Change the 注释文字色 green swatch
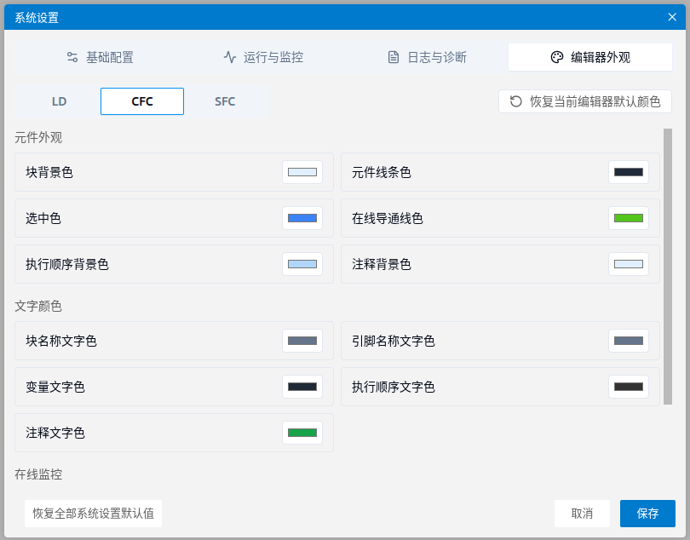 [x=302, y=433]
